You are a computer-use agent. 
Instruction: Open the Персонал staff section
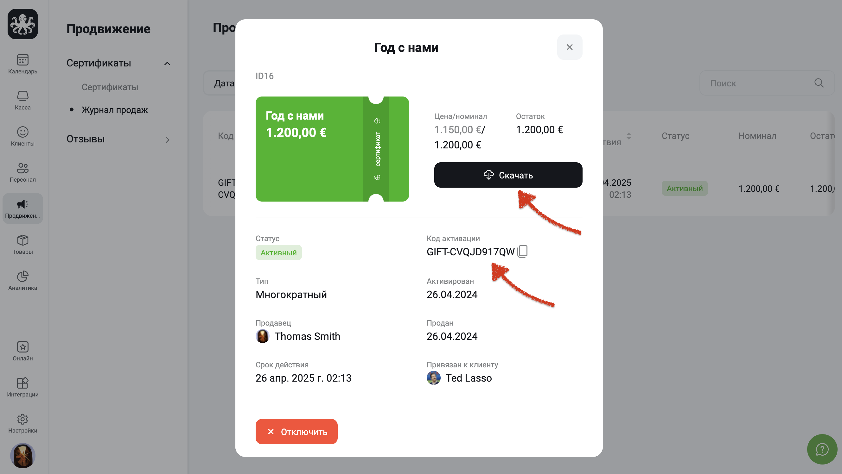[x=22, y=172]
